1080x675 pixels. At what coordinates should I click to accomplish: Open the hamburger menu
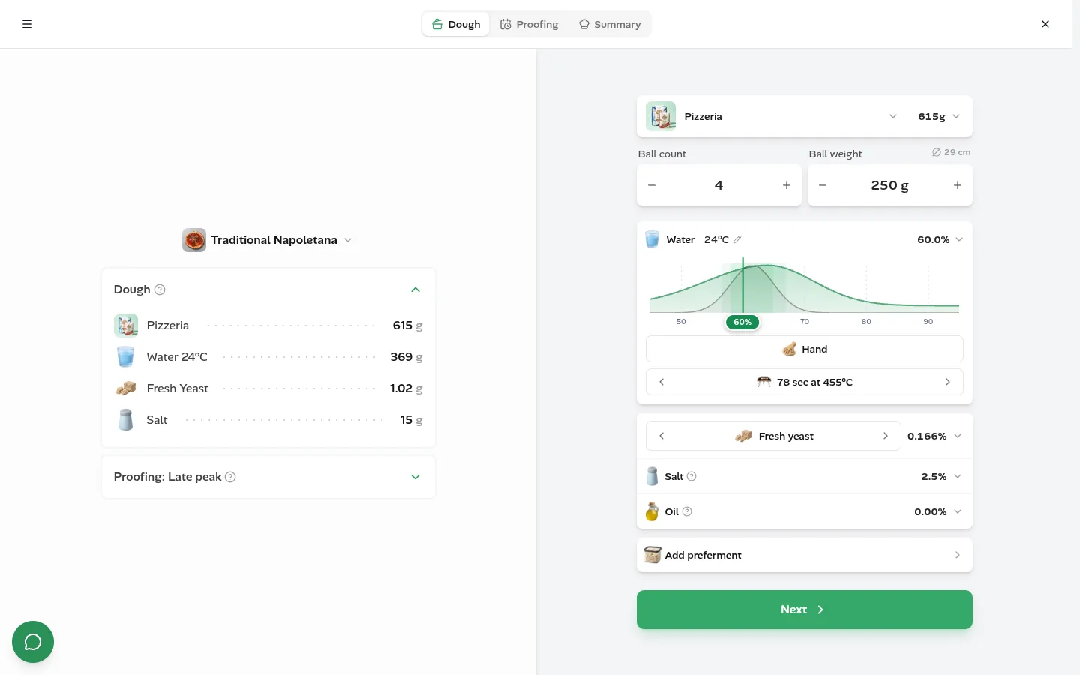(27, 24)
